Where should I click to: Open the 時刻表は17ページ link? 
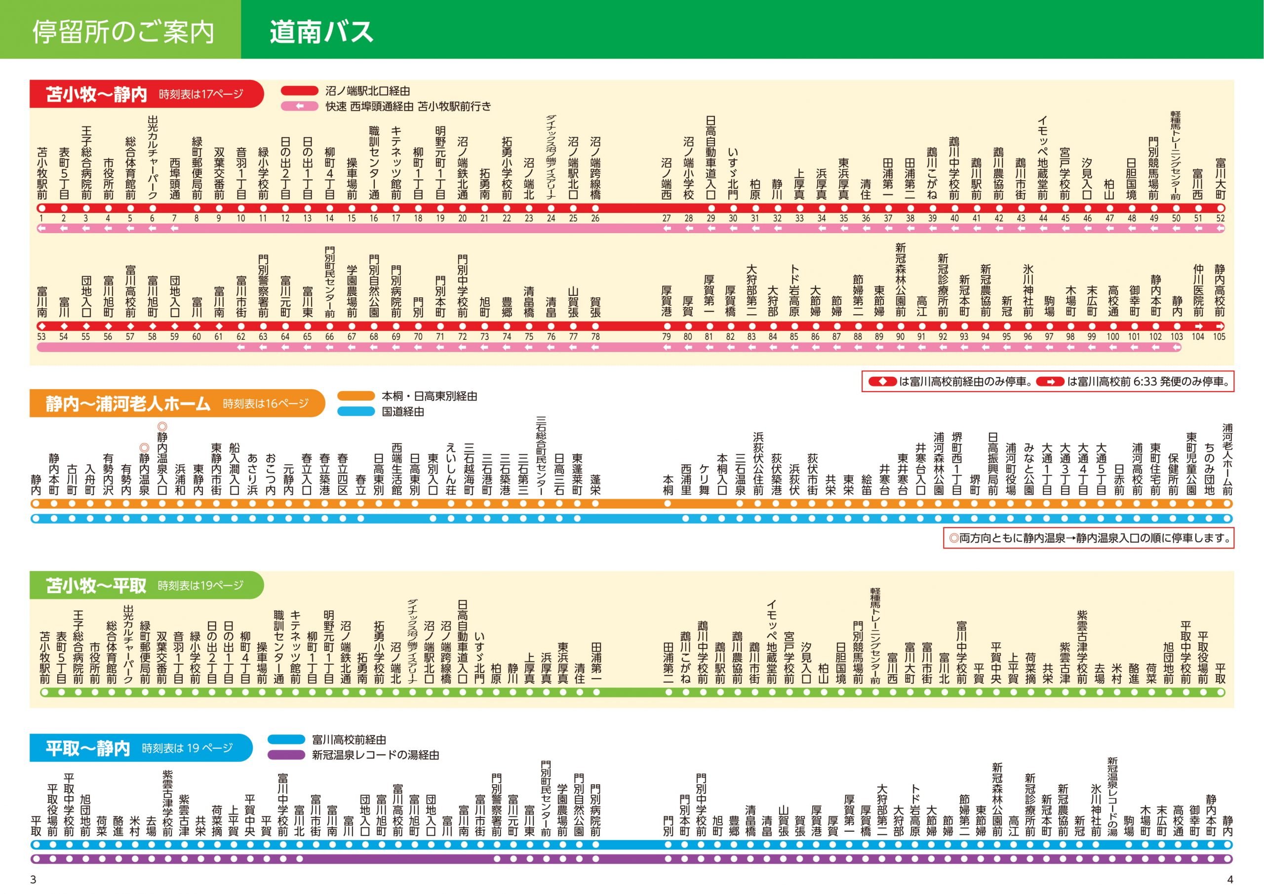tap(201, 94)
